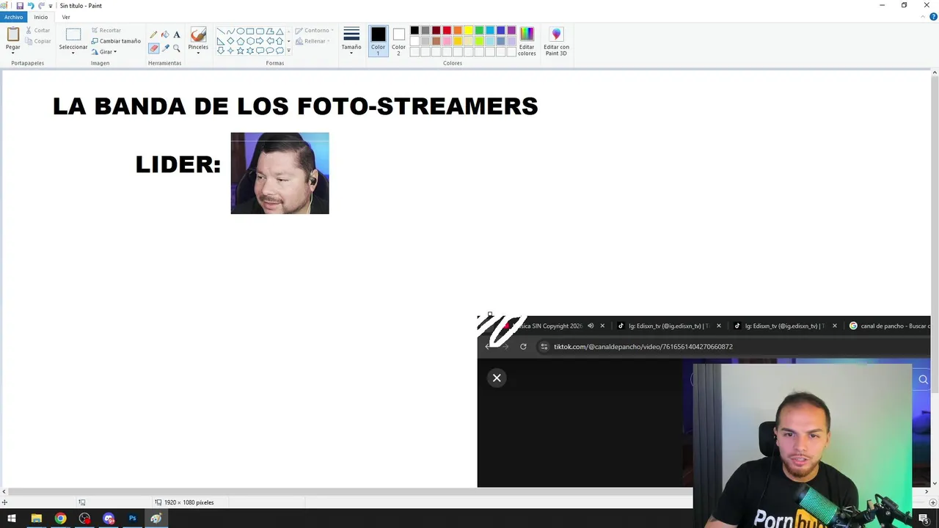Select the Magnifier tool
The width and height of the screenshot is (939, 528).
point(177,48)
